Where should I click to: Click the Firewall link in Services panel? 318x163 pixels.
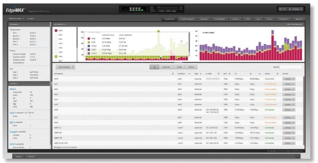pyautogui.click(x=13, y=132)
